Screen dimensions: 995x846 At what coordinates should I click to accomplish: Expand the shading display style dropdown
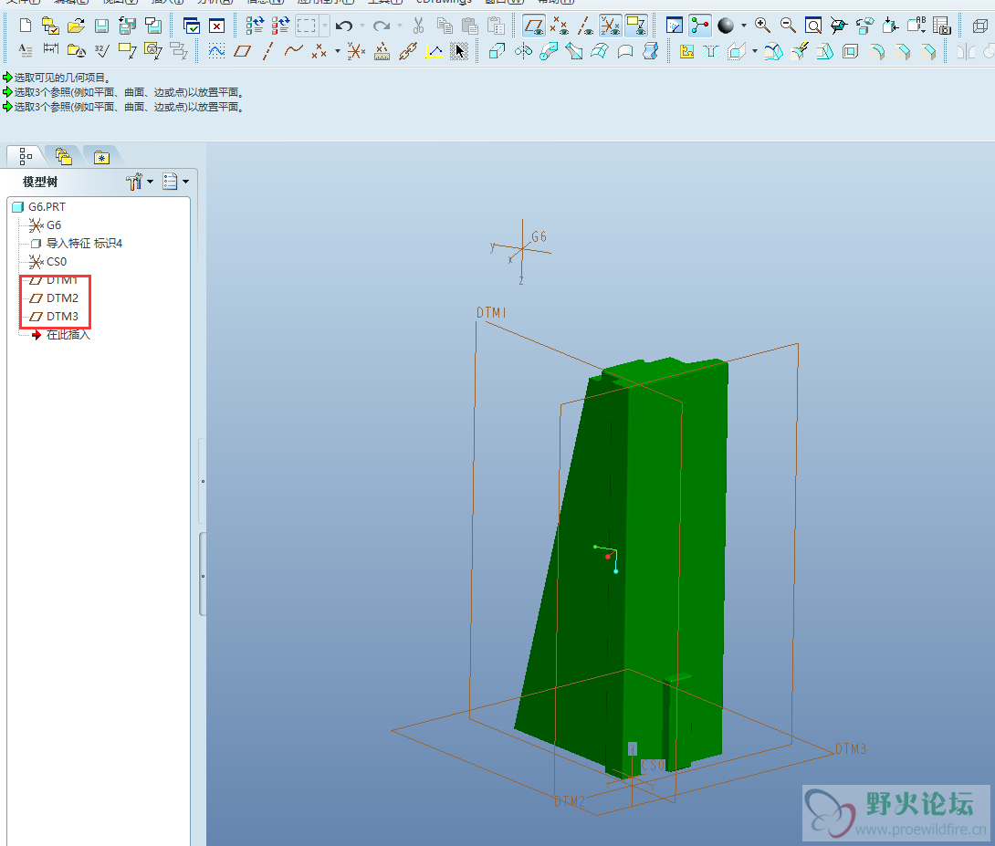click(x=743, y=26)
